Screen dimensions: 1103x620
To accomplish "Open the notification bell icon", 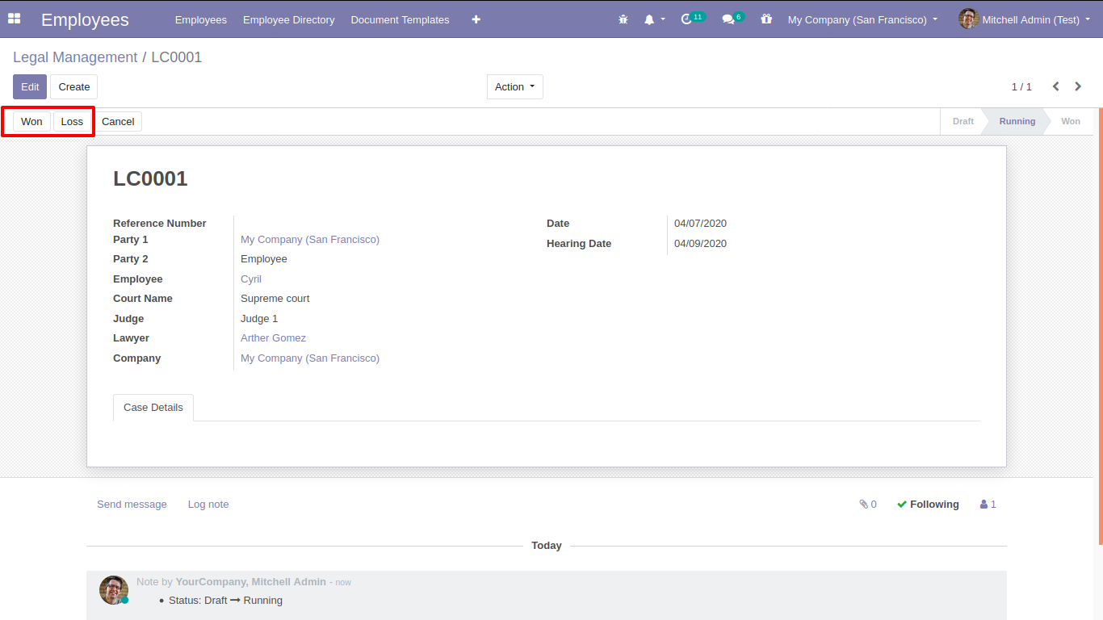I will click(x=650, y=19).
